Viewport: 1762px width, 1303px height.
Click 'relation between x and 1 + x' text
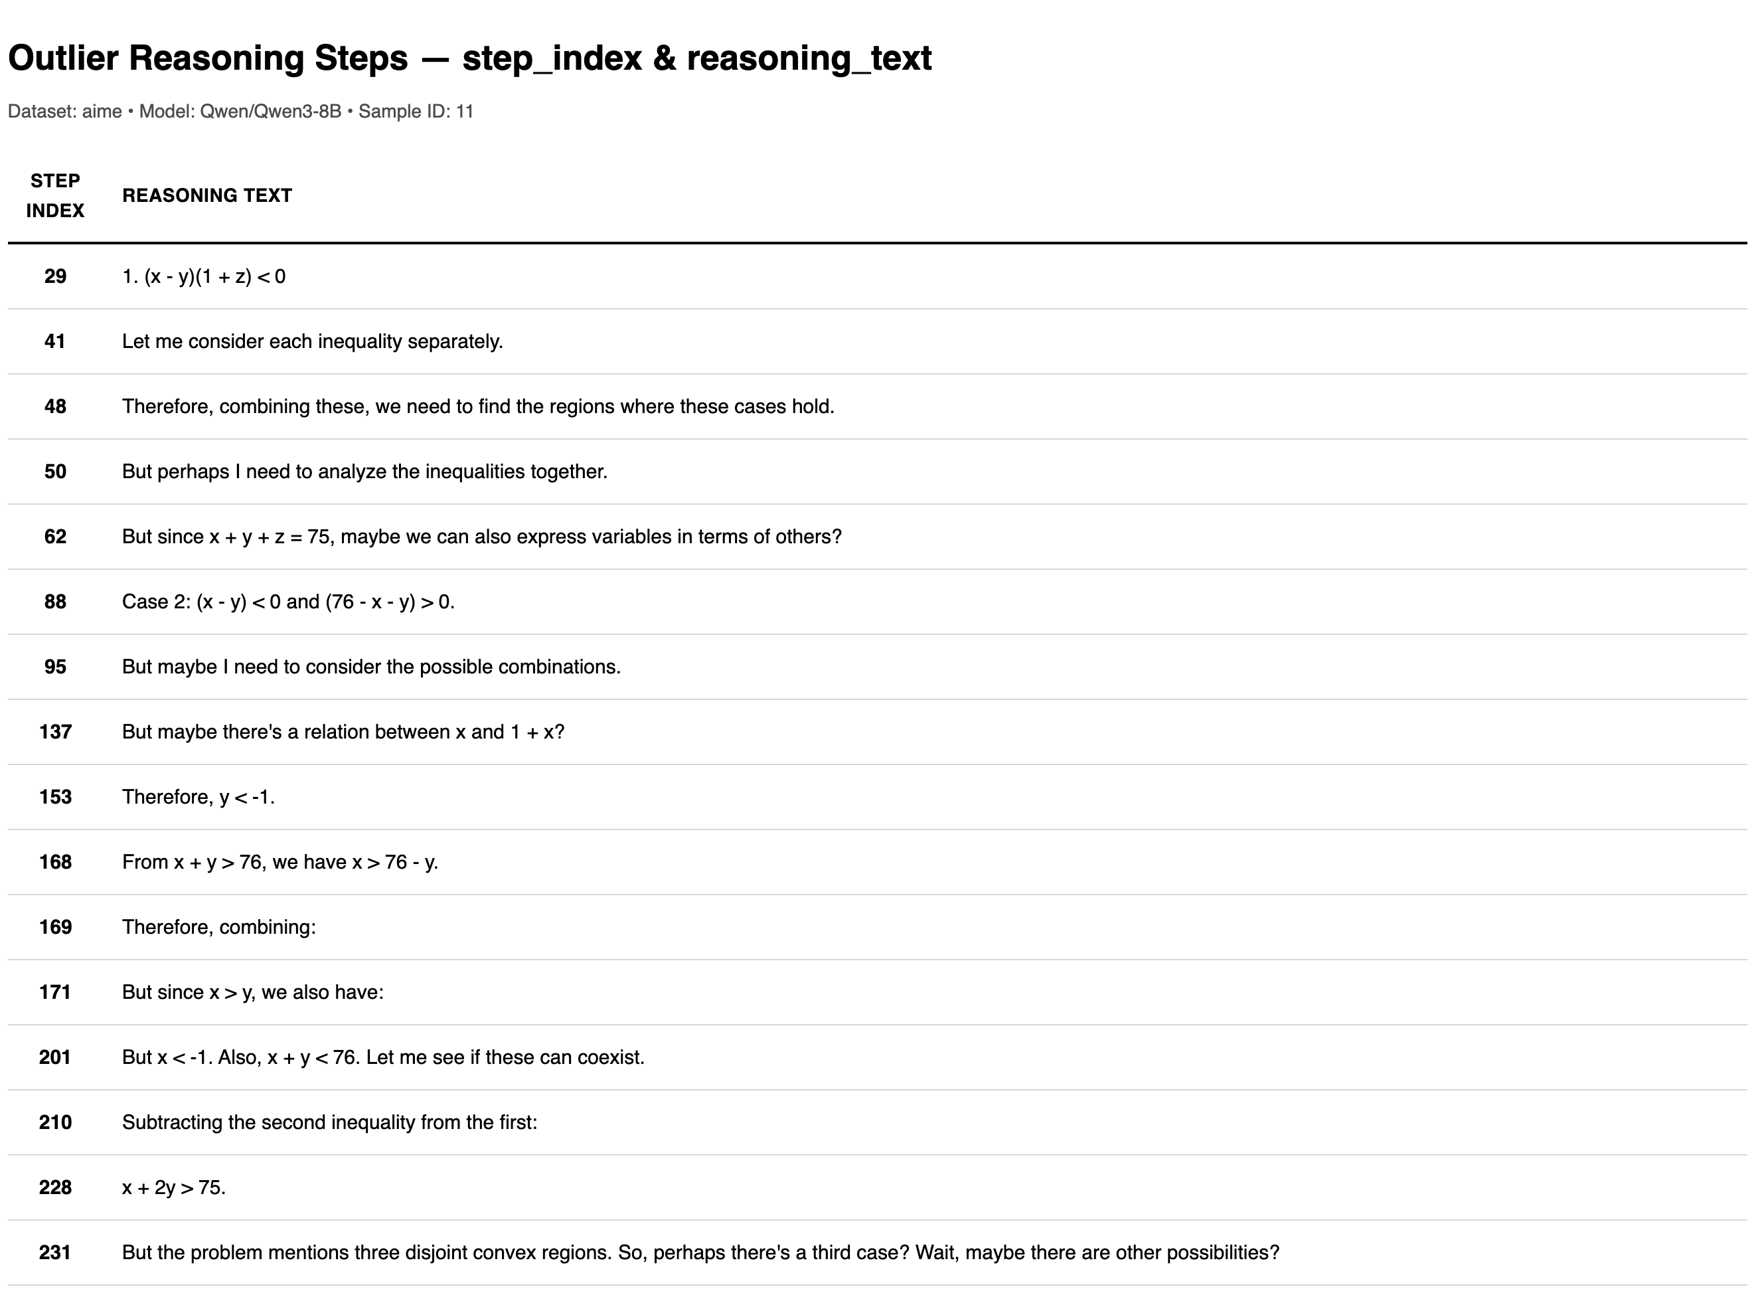pyautogui.click(x=343, y=732)
